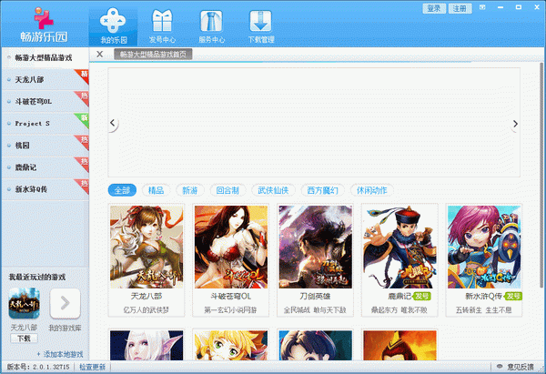The height and width of the screenshot is (374, 546).
Task: Select the 新游 category filter
Action: [190, 190]
